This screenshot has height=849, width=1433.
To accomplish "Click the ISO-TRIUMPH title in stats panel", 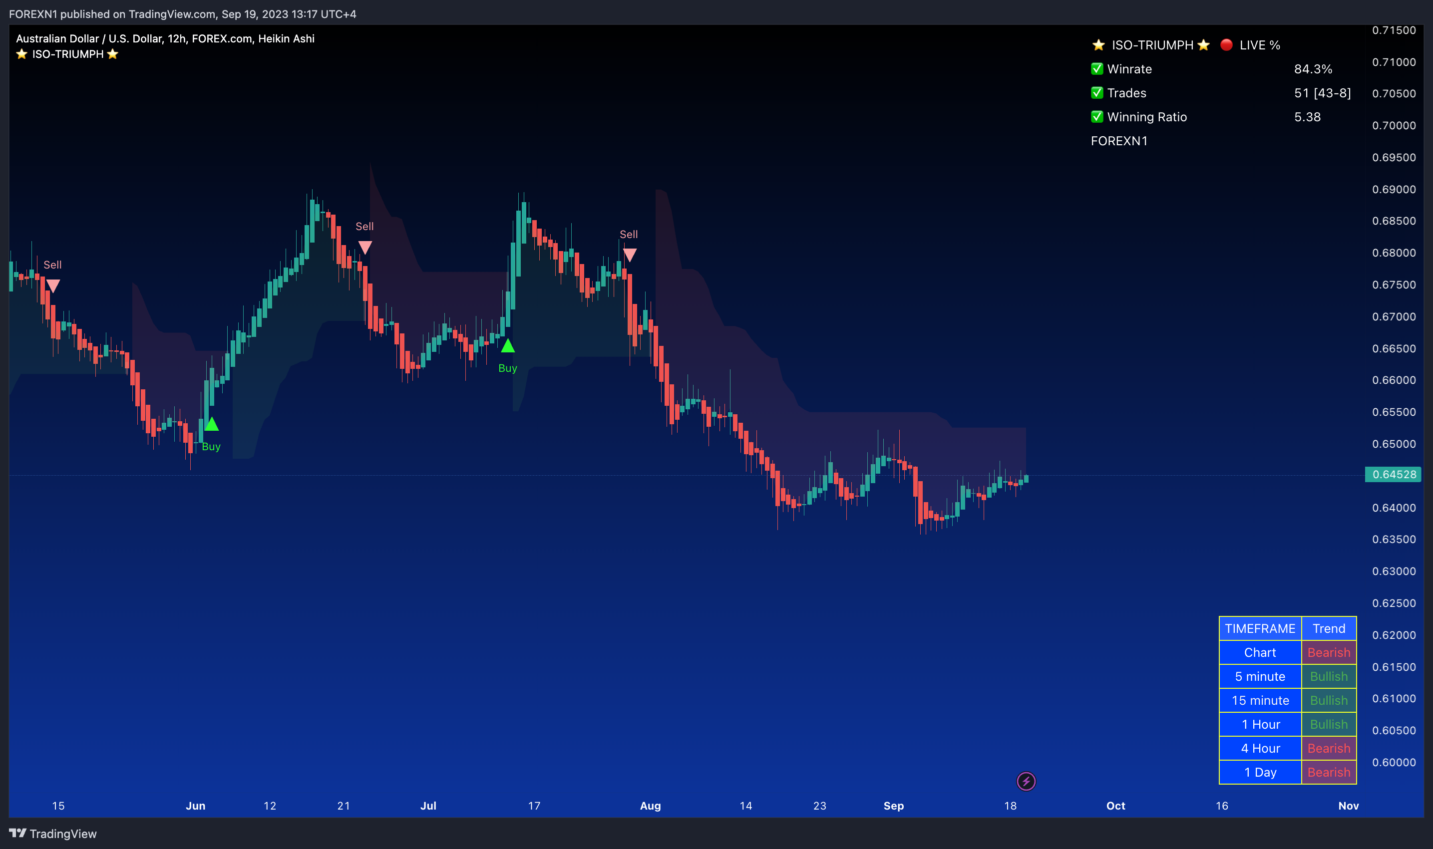I will (x=1152, y=44).
